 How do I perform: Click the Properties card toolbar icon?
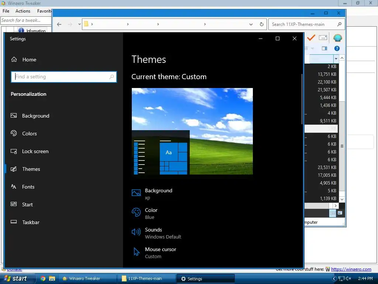323,38
